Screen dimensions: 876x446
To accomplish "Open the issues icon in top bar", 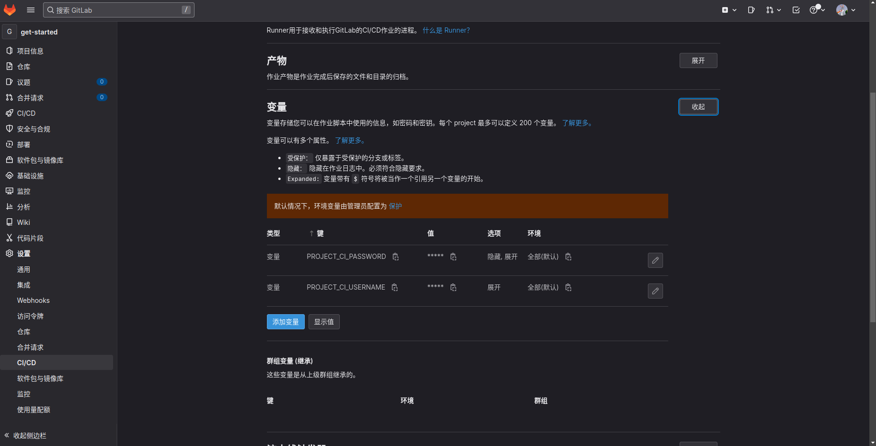I will pos(751,10).
